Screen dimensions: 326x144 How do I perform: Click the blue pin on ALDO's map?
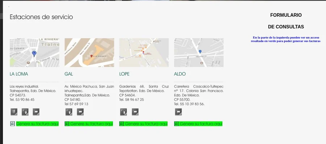tap(200, 52)
